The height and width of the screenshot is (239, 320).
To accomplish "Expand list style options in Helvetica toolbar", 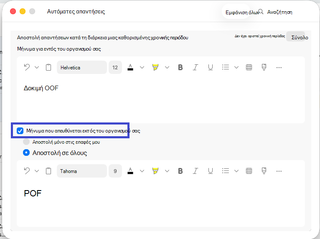I will coord(236,67).
